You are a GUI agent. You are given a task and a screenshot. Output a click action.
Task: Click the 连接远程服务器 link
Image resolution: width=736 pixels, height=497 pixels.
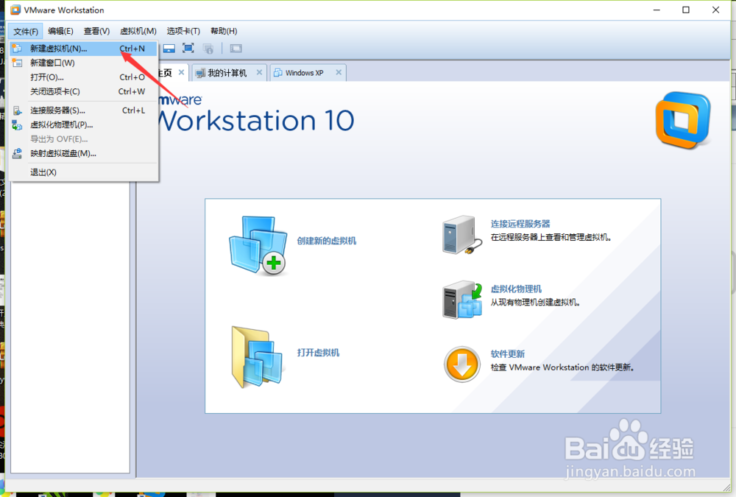(x=520, y=224)
